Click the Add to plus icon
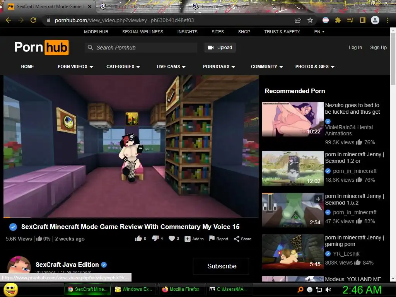 coord(188,239)
